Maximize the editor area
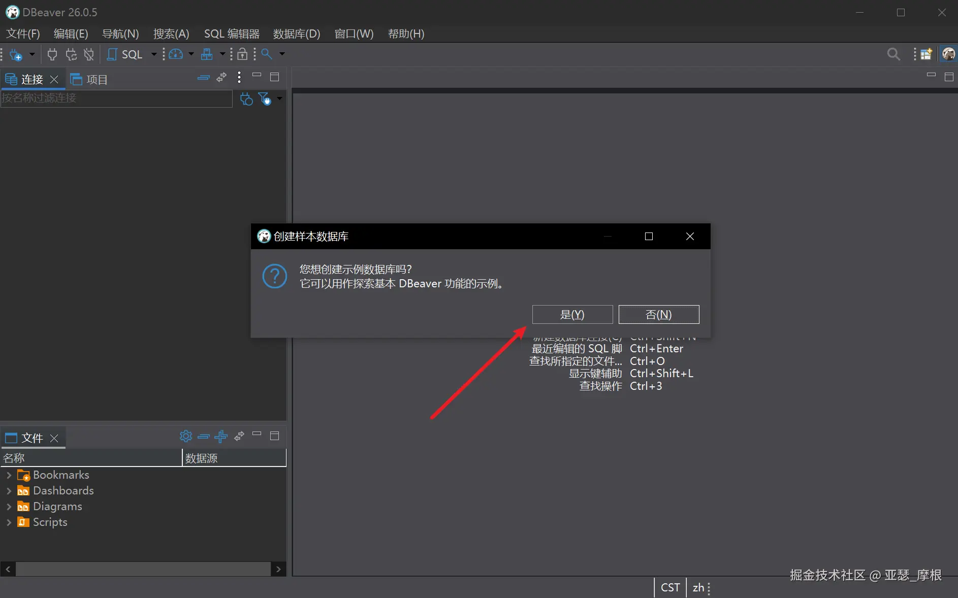Image resolution: width=958 pixels, height=598 pixels. click(949, 77)
